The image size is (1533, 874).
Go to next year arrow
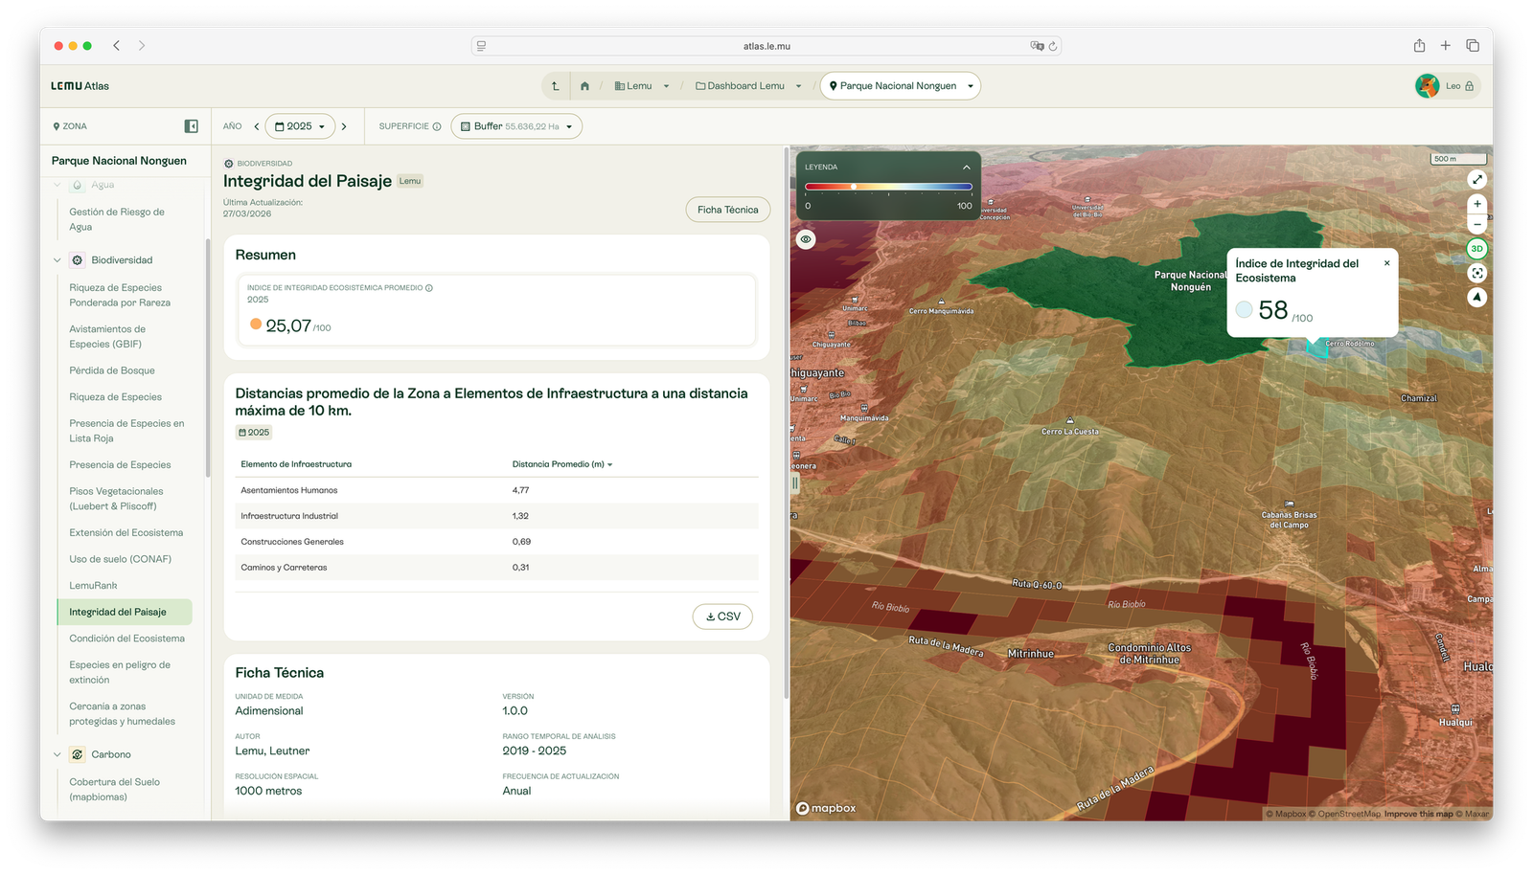[344, 126]
